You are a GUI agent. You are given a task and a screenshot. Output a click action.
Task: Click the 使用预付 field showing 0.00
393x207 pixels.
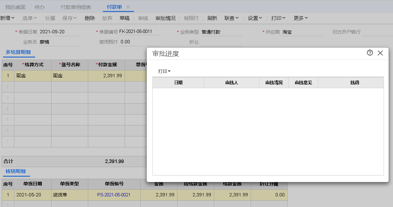140,42
